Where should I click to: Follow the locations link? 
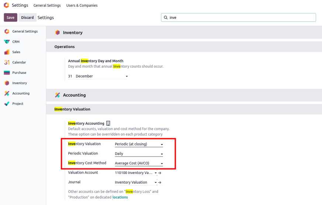[120, 197]
